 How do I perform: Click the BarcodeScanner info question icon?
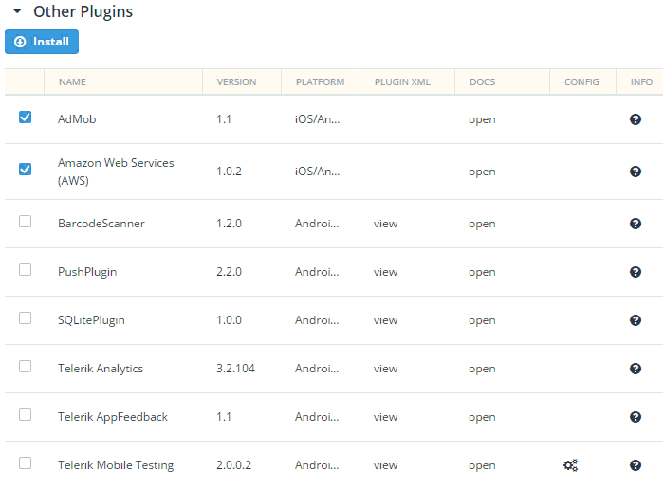click(x=636, y=224)
